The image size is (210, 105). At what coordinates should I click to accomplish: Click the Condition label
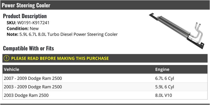point(18,29)
